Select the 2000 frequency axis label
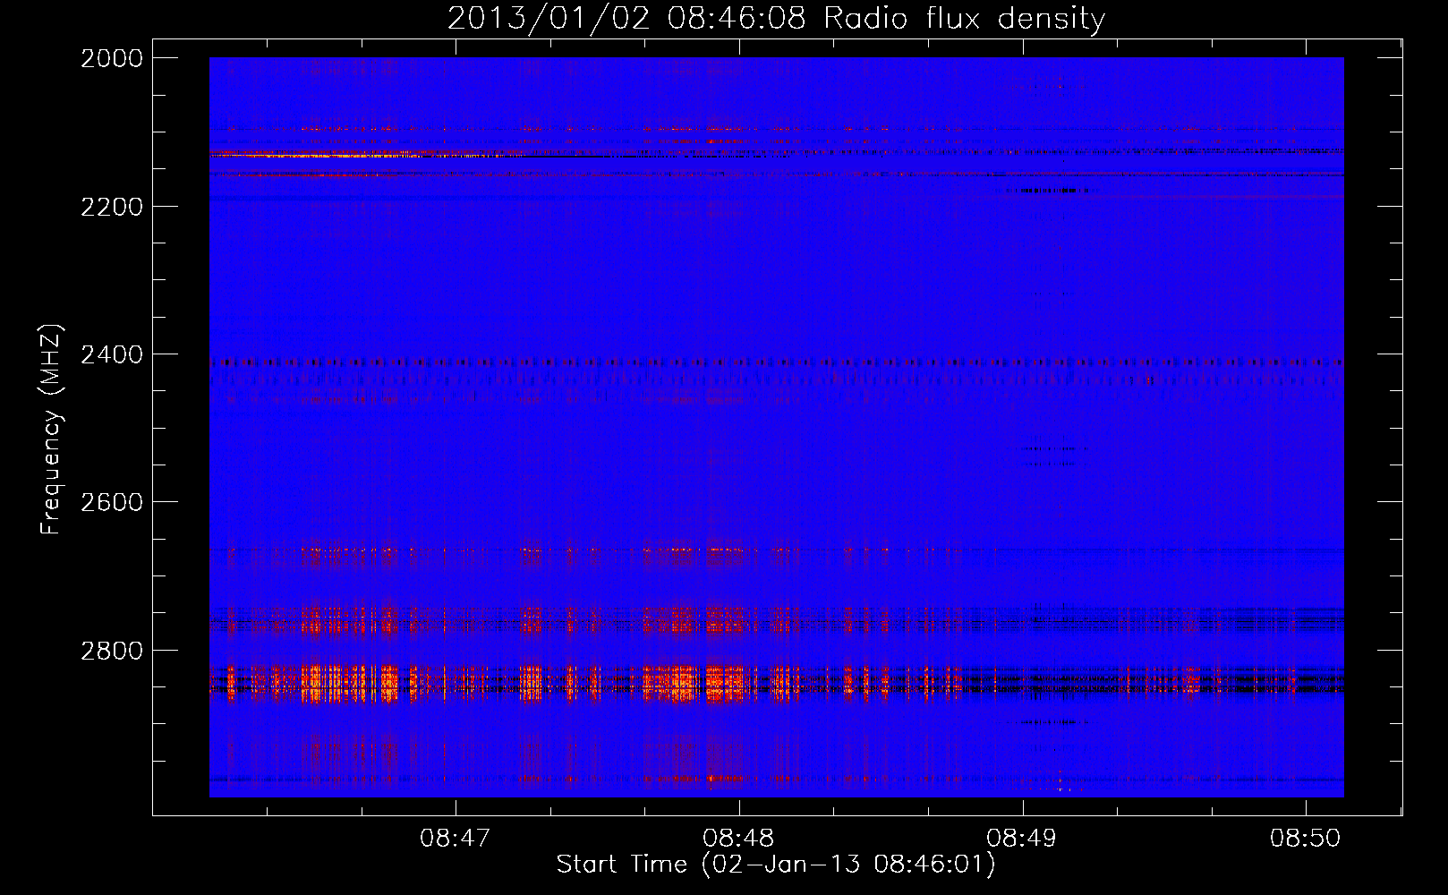Viewport: 1448px width, 895px height. click(112, 58)
